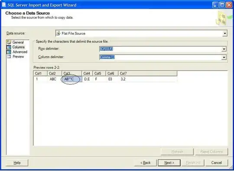This screenshot has height=171, width=234.
Task: Expand the Row delimiter dropdown
Action: [x=224, y=49]
